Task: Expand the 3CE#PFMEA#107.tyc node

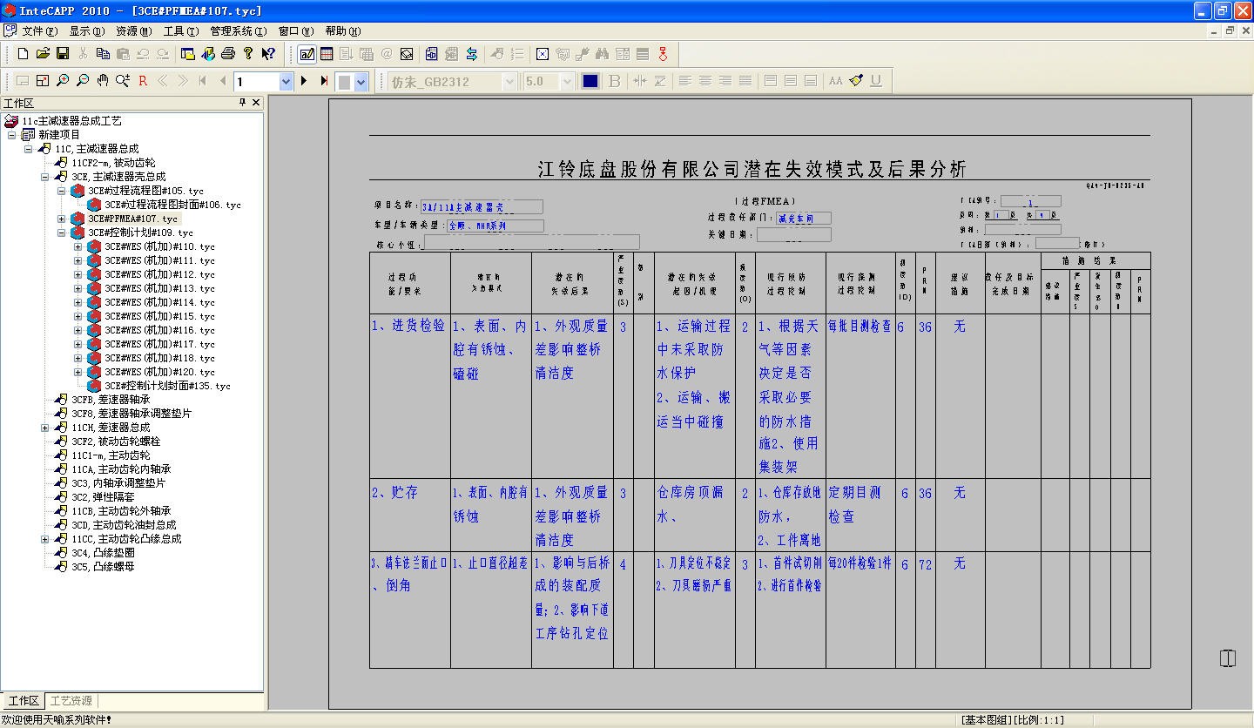Action: 62,219
